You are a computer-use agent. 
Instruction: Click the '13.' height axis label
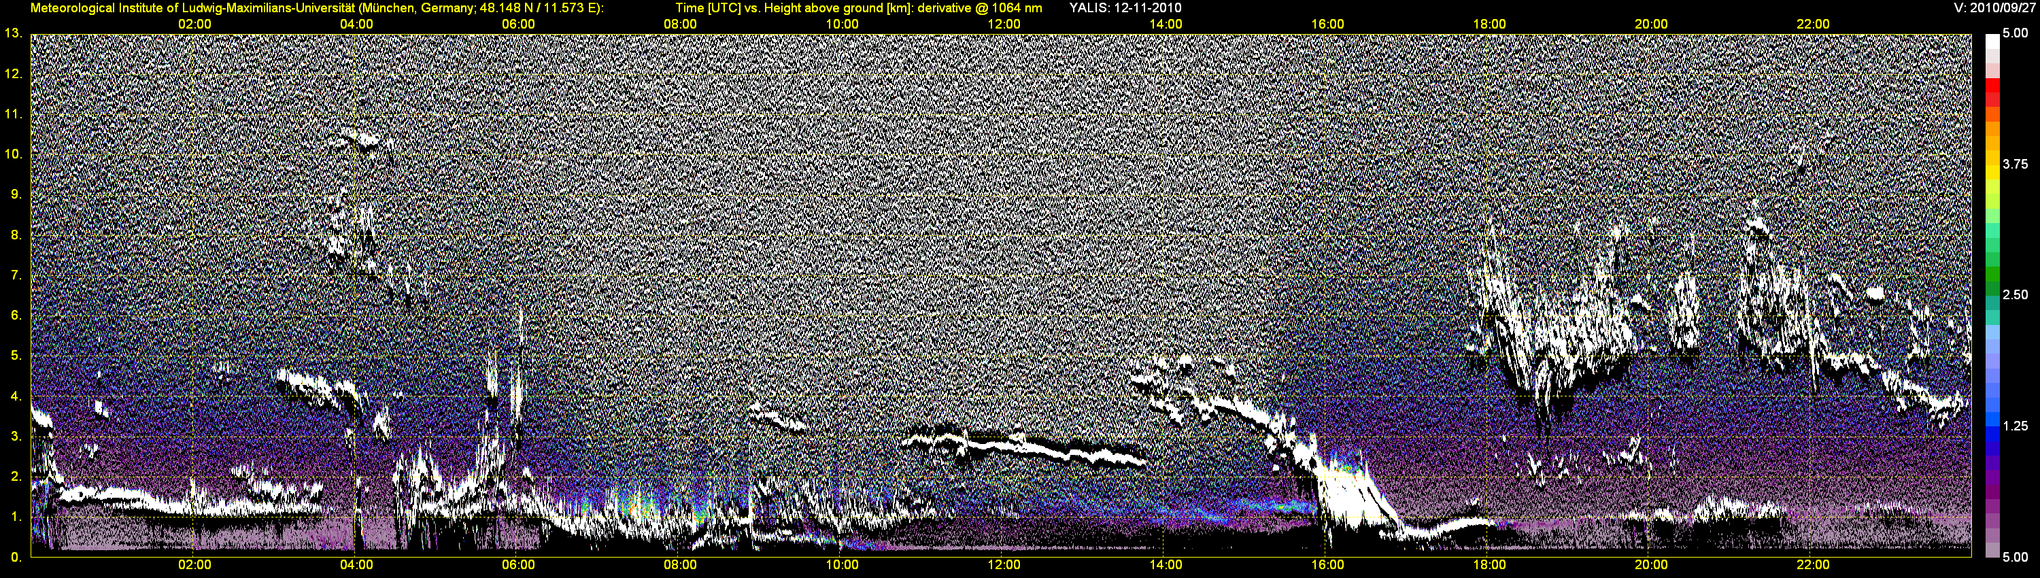coord(13,33)
